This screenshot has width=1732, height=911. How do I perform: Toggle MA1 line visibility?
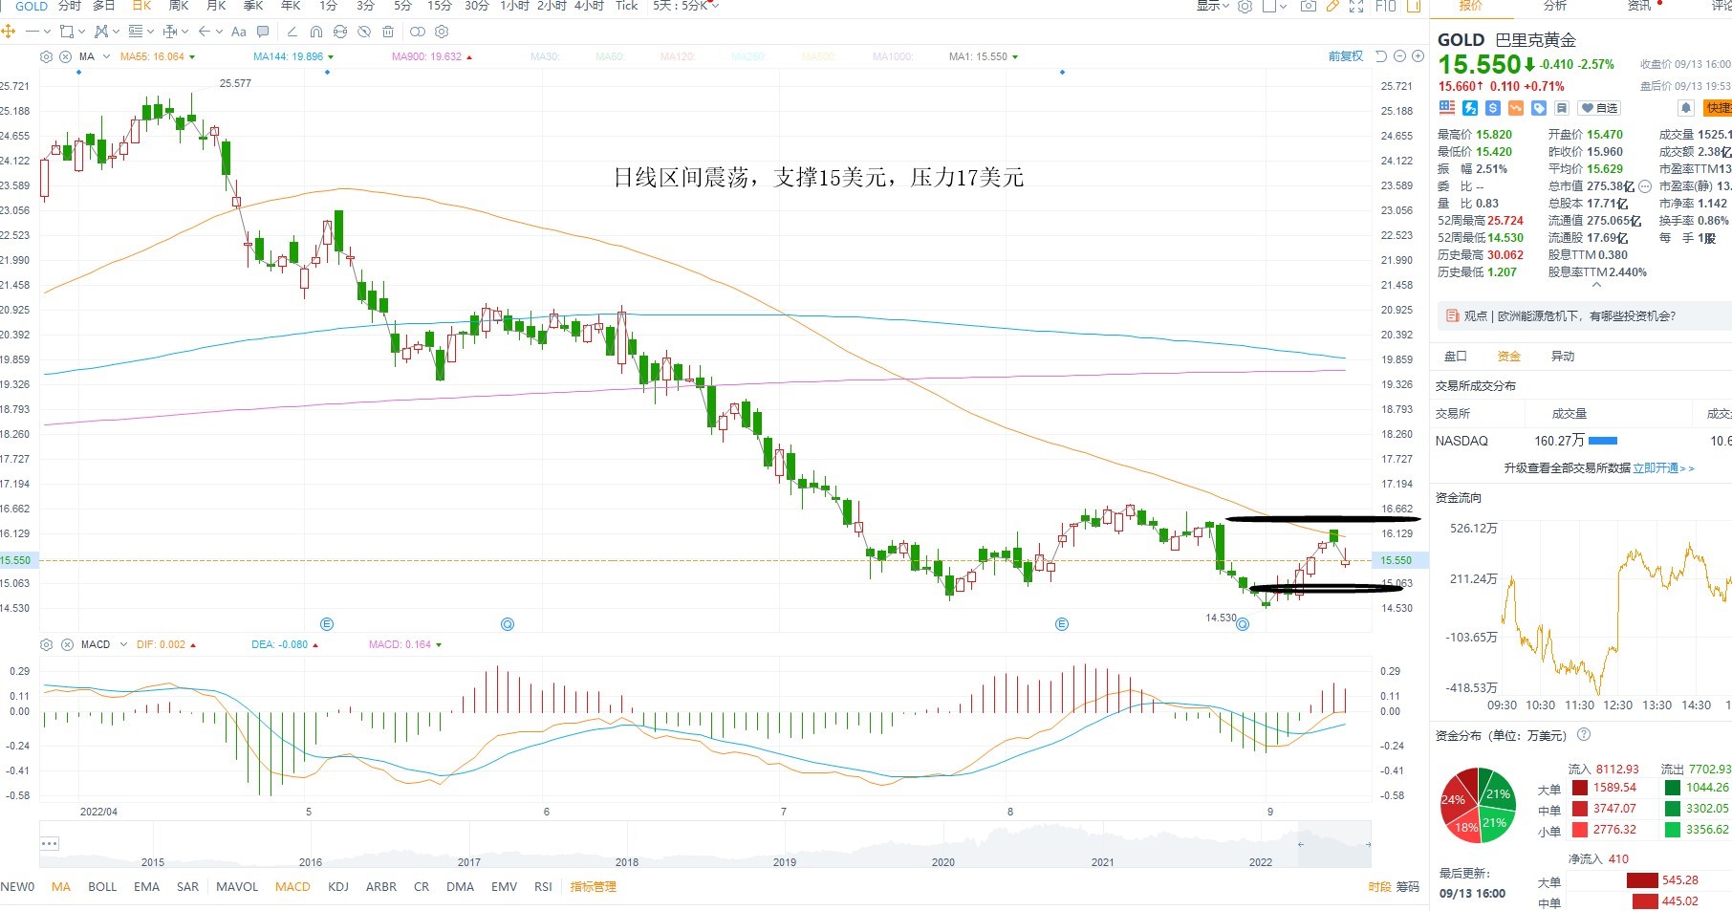pos(983,56)
